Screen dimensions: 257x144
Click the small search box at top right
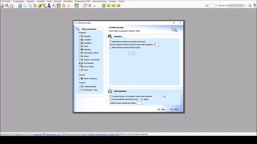(x=212, y=6)
